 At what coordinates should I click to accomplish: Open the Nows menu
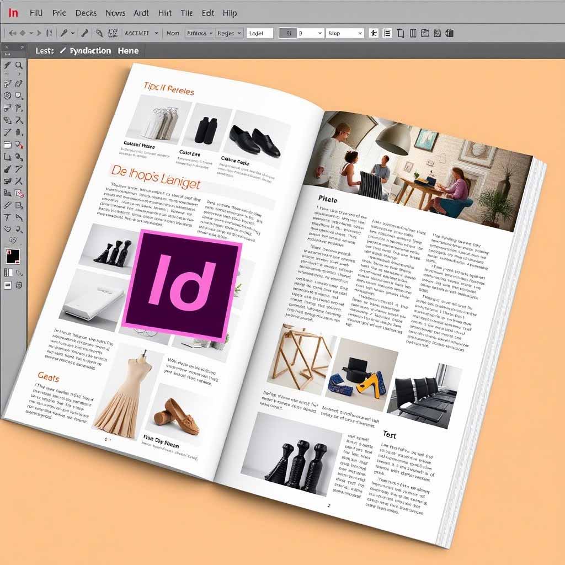click(115, 13)
